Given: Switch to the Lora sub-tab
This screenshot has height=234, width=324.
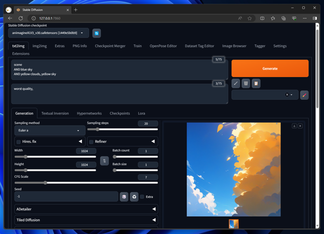Looking at the screenshot, I should (x=142, y=113).
